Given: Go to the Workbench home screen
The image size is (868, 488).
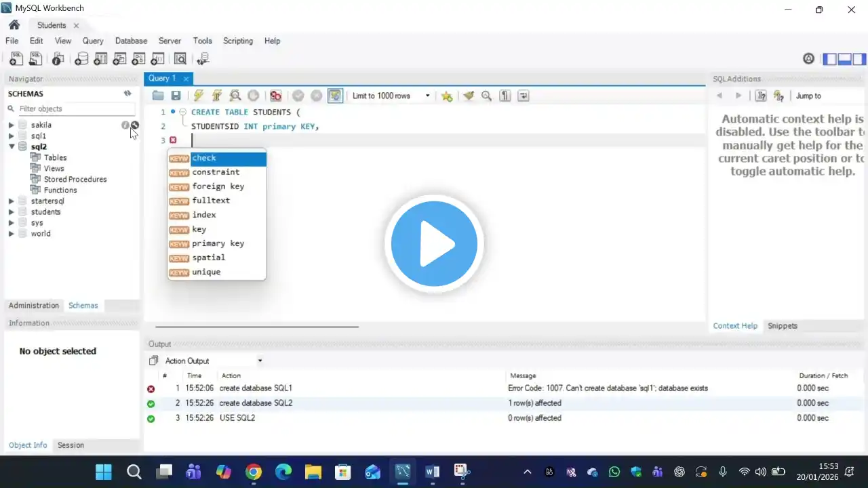Looking at the screenshot, I should click(14, 25).
